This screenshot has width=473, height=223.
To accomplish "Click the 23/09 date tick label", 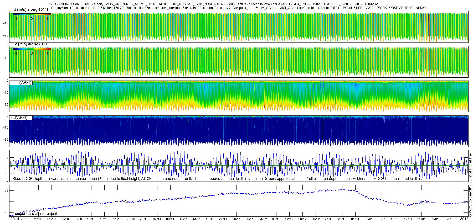I will pos(25,219).
